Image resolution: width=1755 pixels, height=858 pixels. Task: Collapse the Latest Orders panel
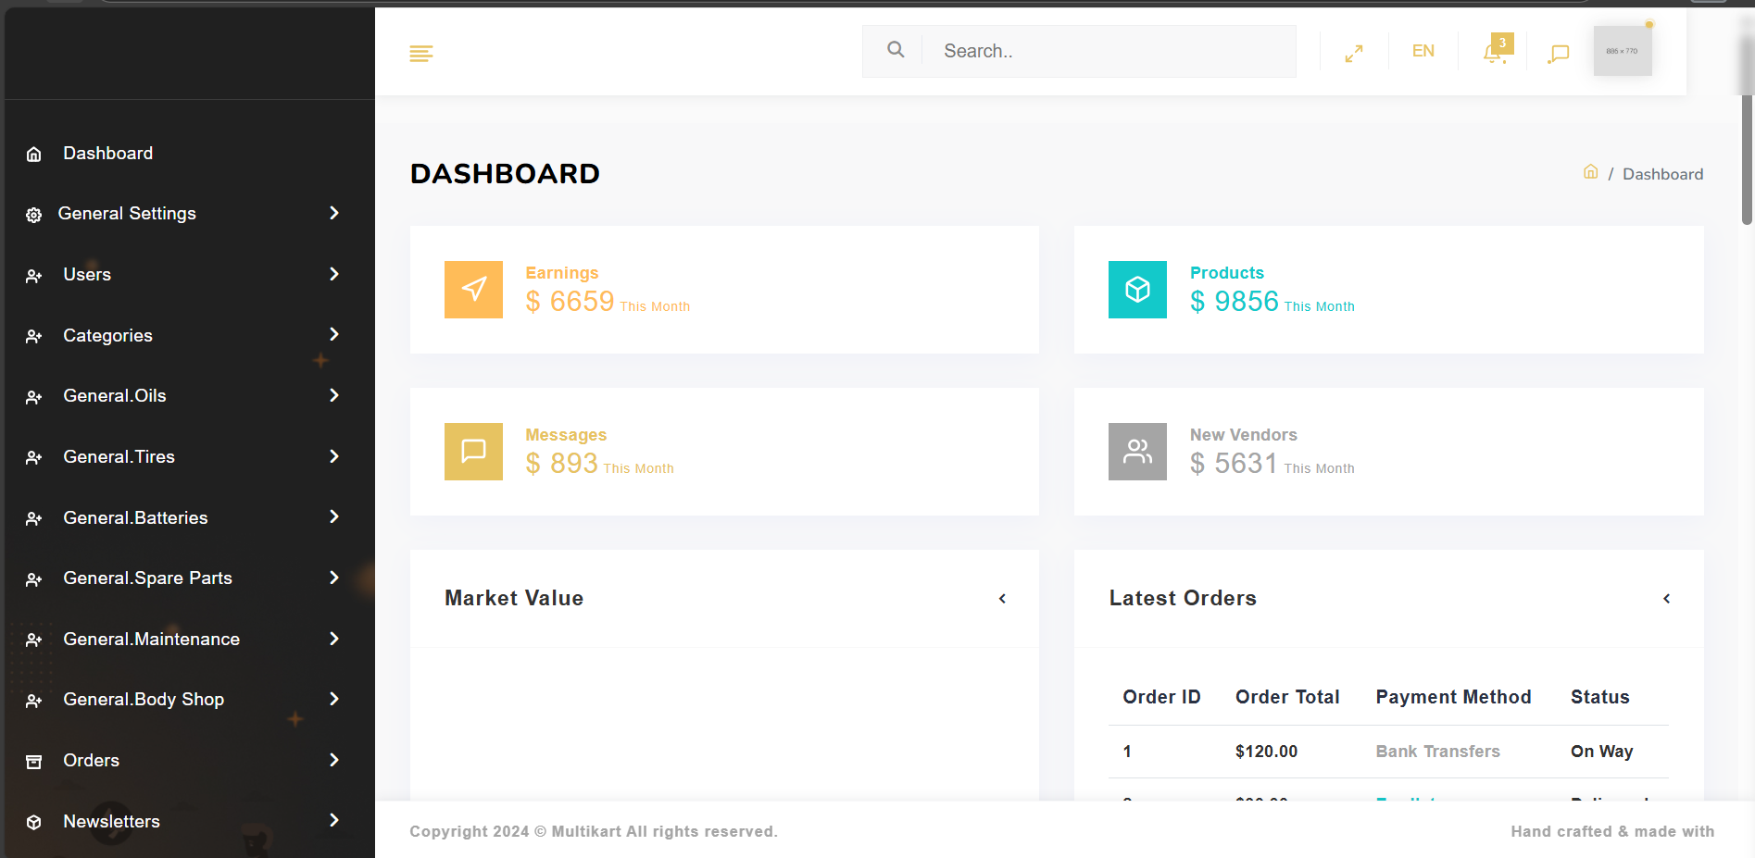tap(1666, 599)
